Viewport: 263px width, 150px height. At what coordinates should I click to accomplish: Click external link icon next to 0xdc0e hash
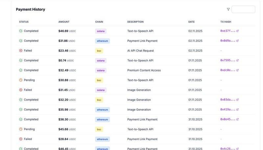pos(238,70)
